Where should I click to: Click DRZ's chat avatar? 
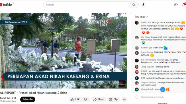coord(137,78)
